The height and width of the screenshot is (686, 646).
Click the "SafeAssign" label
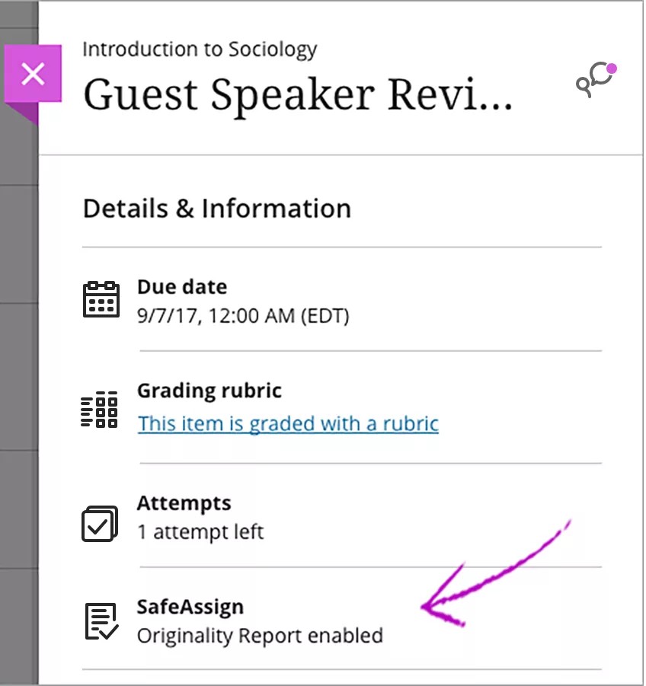pyautogui.click(x=190, y=607)
